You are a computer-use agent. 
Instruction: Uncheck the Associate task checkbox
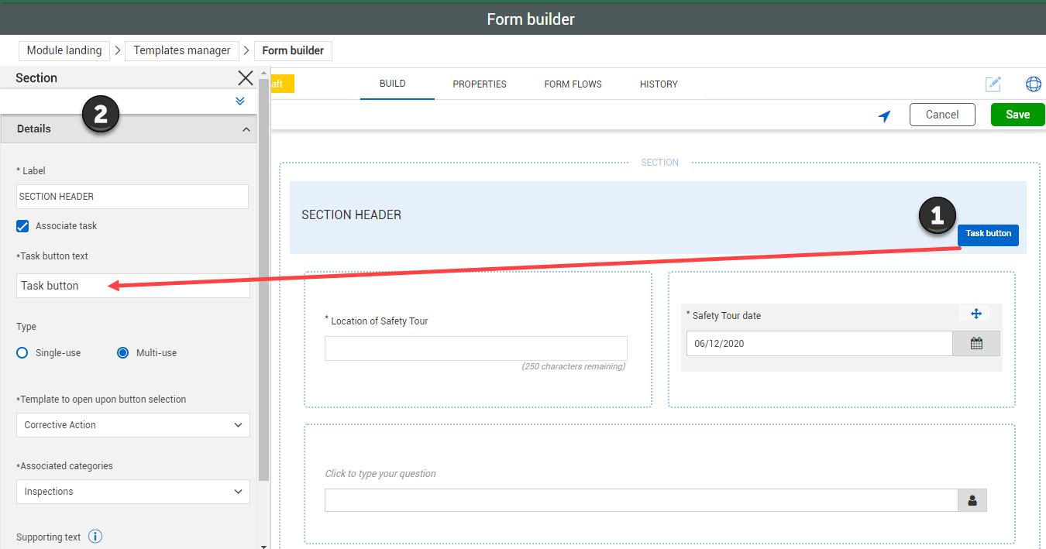(23, 226)
